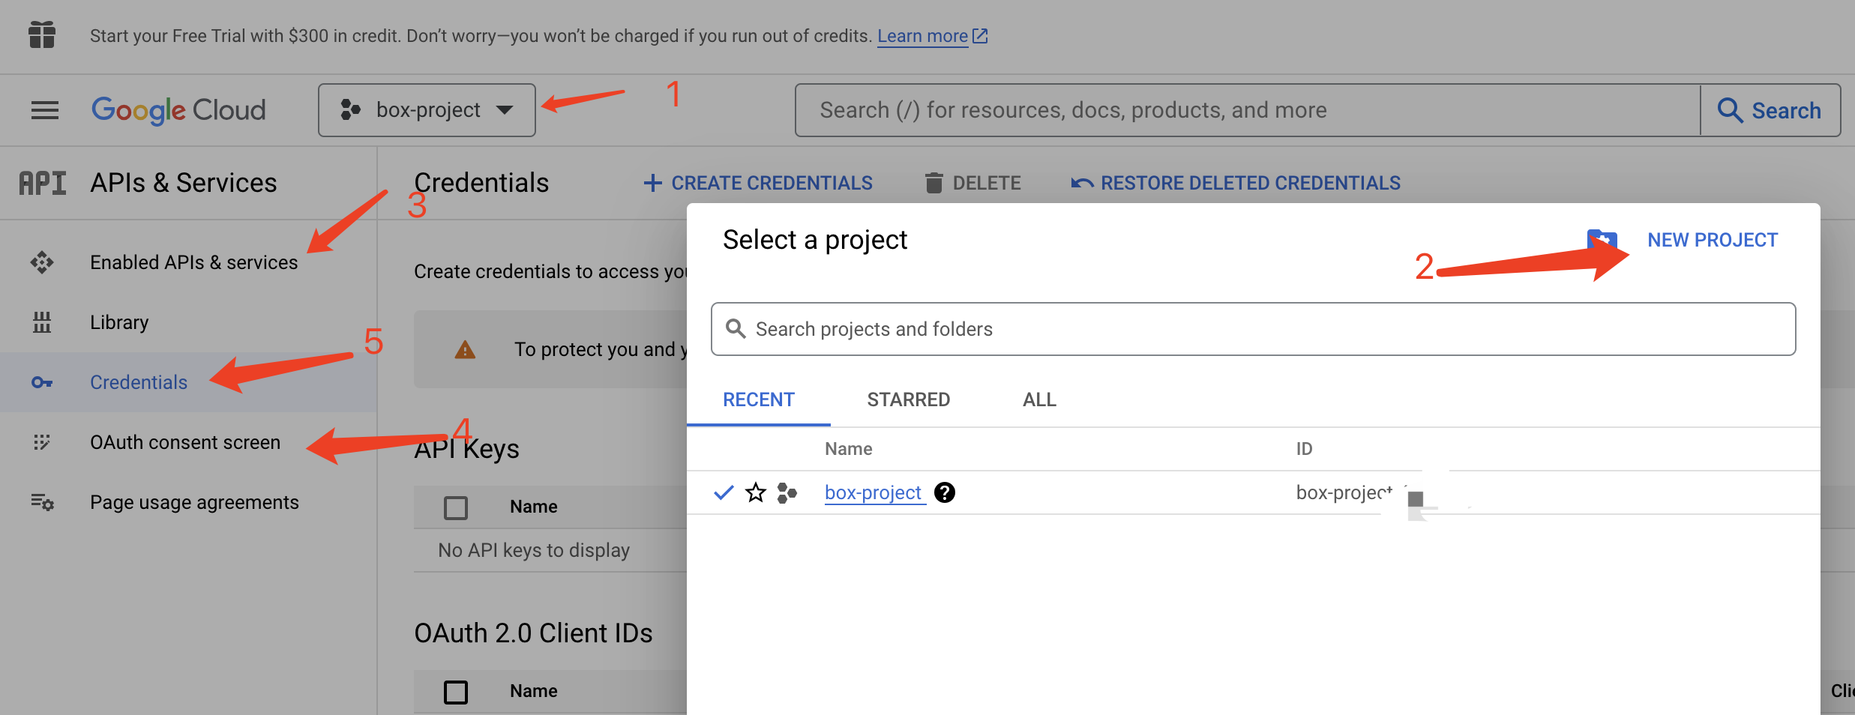Click the Library icon in the sidebar
The height and width of the screenshot is (715, 1855).
tap(42, 322)
